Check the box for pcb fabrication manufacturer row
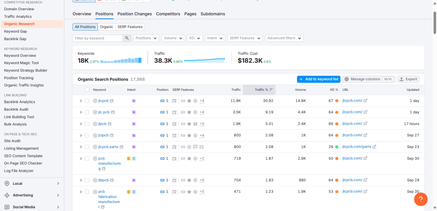This screenshot has width=437, height=211. (x=87, y=192)
